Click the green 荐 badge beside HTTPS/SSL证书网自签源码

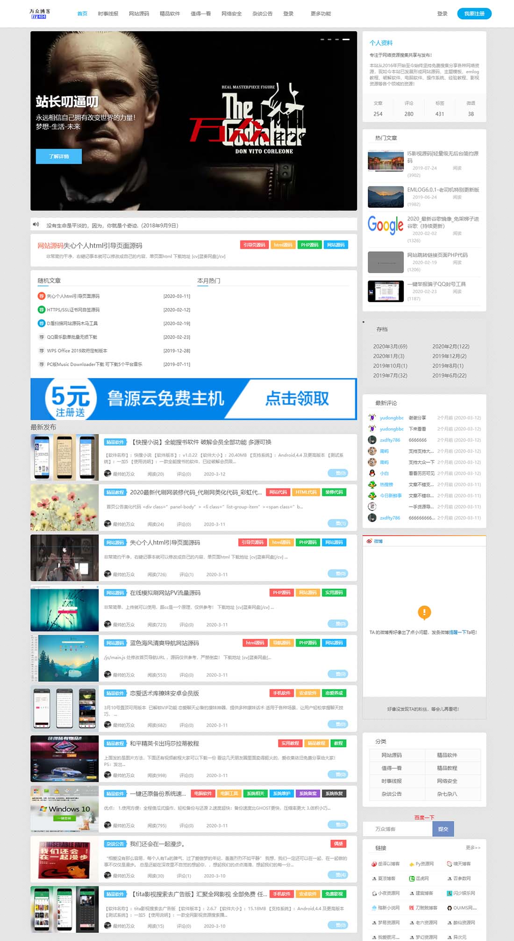click(x=41, y=310)
